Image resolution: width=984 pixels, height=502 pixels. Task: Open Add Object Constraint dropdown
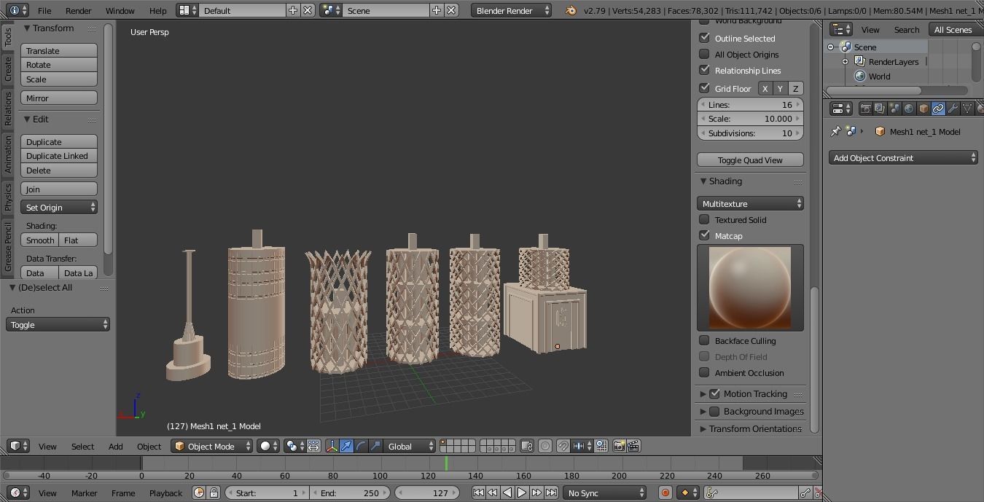click(x=903, y=157)
